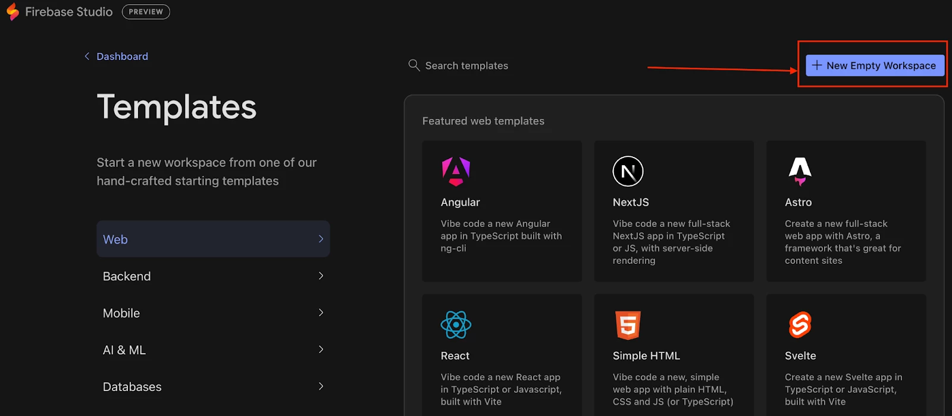Click the plus icon on New Empty Workspace
The image size is (952, 416).
tap(817, 65)
